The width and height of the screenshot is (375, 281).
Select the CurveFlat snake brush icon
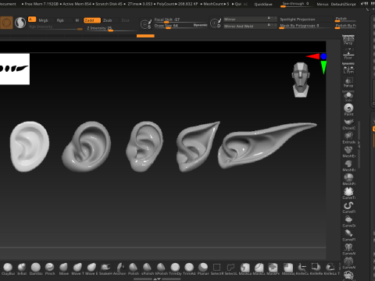click(x=348, y=207)
